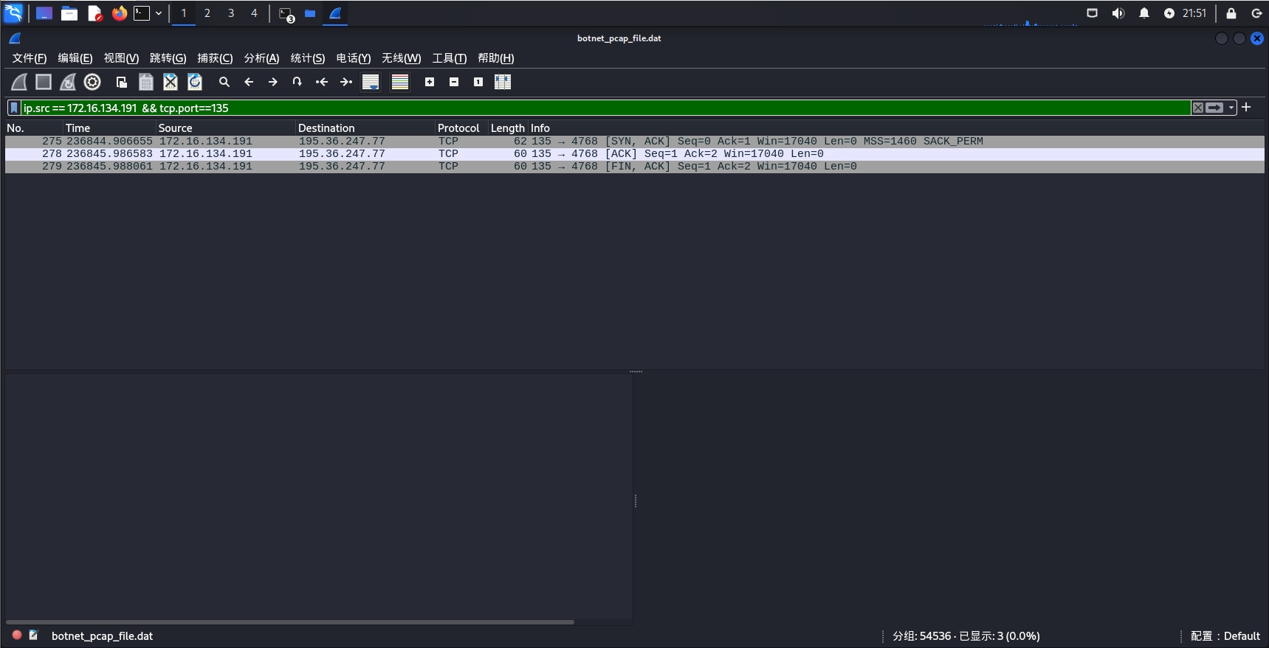
Task: Jump to a specified packet icon
Action: coord(298,82)
